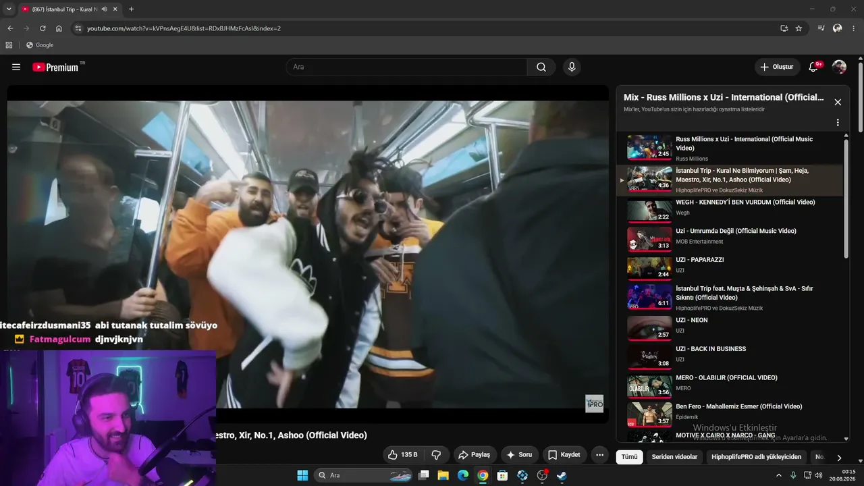
Task: Focus the YouTube search field
Action: pyautogui.click(x=406, y=67)
